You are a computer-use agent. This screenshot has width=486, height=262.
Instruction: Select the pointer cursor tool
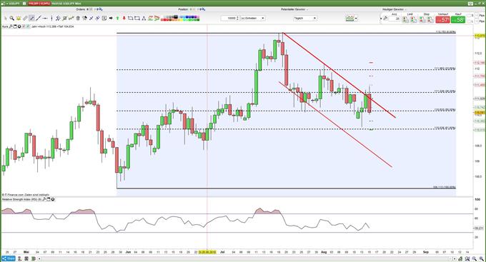pyautogui.click(x=5, y=19)
